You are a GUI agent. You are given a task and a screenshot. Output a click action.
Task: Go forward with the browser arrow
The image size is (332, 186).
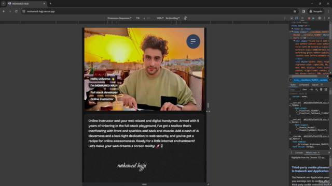coord(10,11)
